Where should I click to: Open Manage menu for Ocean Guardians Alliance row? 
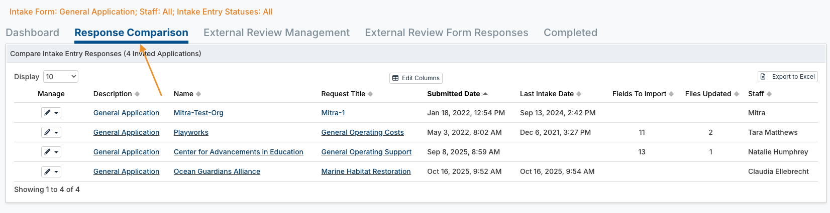tap(51, 171)
